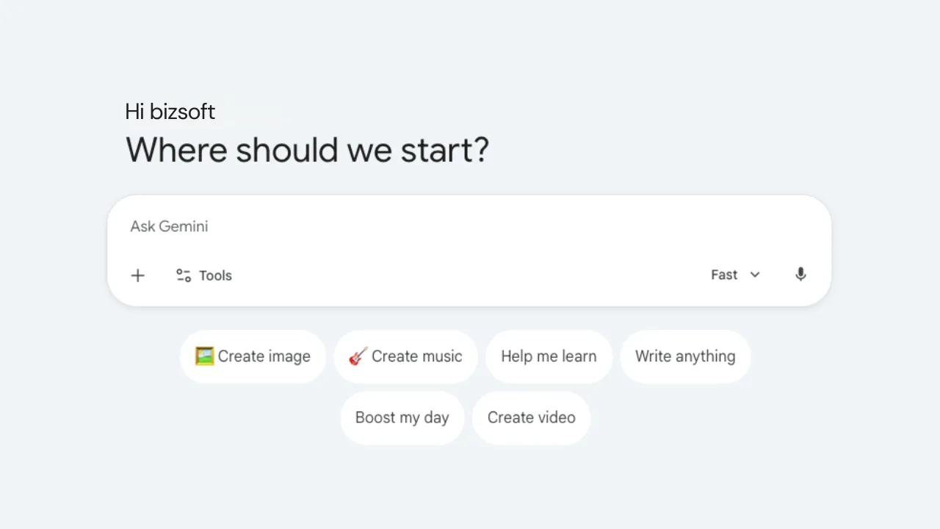This screenshot has width=940, height=529.
Task: Open the model selector to change from Fast
Action: [735, 274]
